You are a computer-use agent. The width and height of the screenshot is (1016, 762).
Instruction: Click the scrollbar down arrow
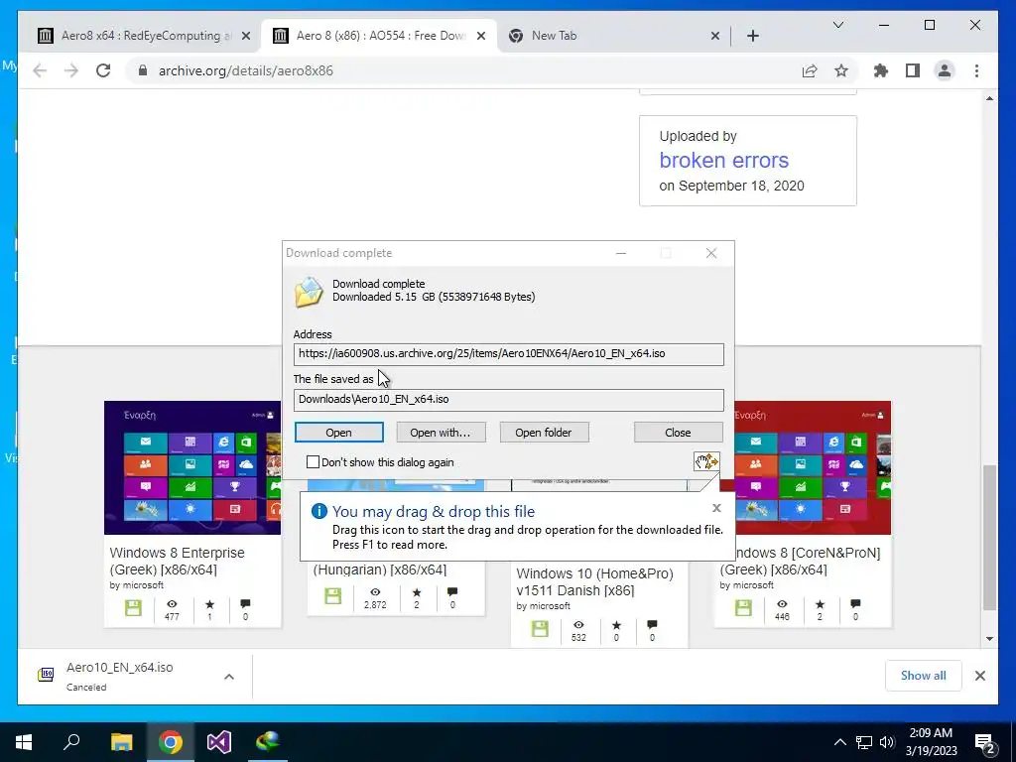coord(989,638)
